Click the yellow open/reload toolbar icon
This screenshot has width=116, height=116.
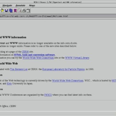[x=2, y=11]
